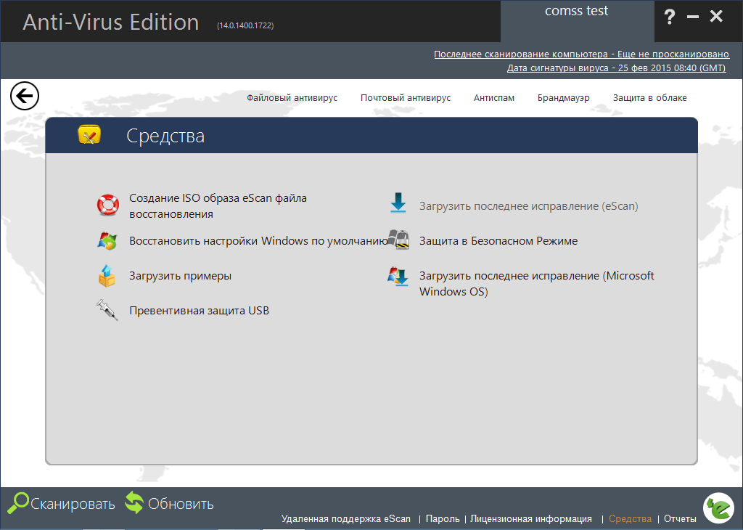This screenshot has height=530, width=743.
Task: Open the help question mark
Action: (669, 16)
